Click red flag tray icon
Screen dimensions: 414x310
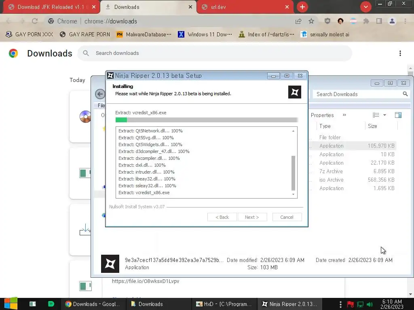[x=351, y=304]
